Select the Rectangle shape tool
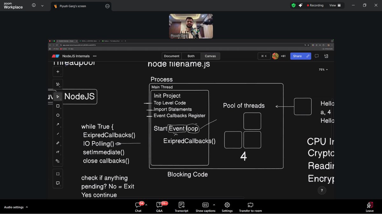This screenshot has height=214, width=382. (58, 106)
